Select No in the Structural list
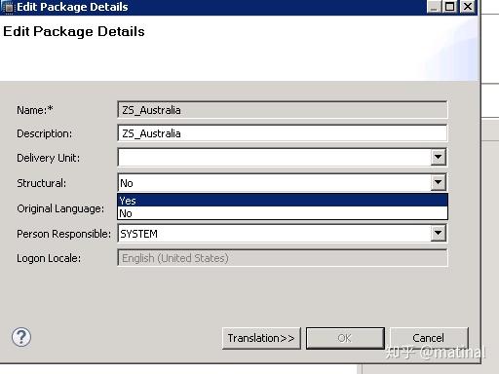 click(x=283, y=213)
